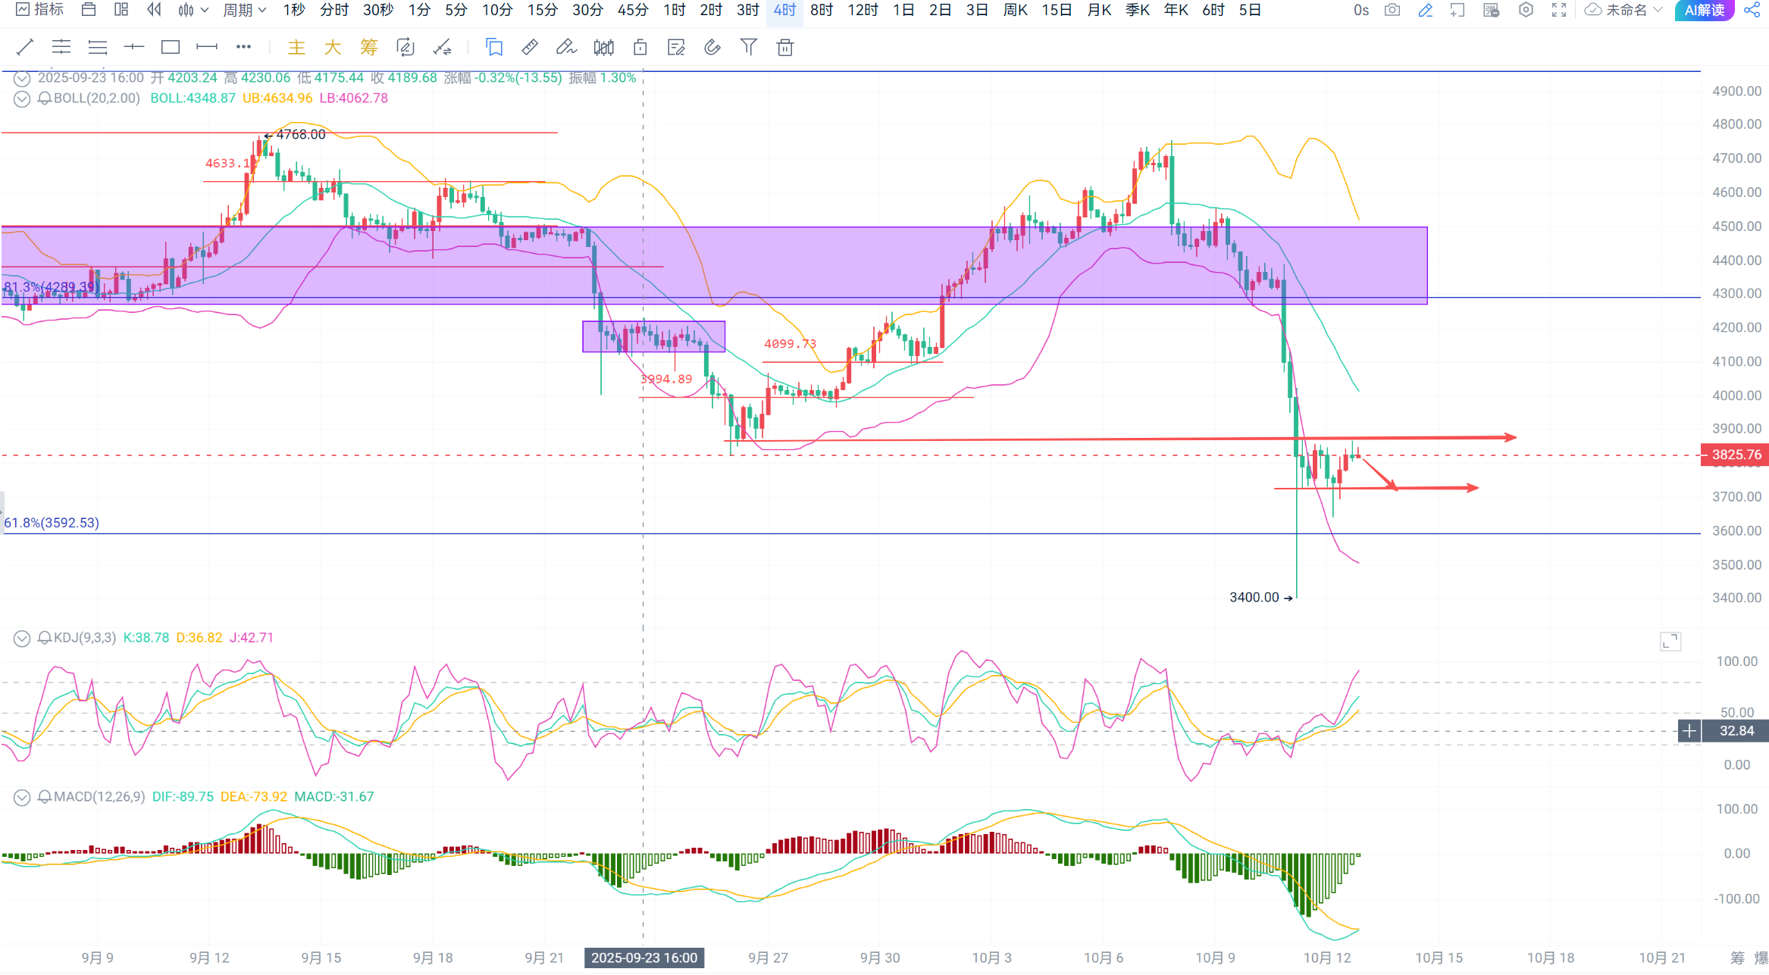This screenshot has height=975, width=1769.
Task: Toggle the MACD alert bell
Action: 45,797
